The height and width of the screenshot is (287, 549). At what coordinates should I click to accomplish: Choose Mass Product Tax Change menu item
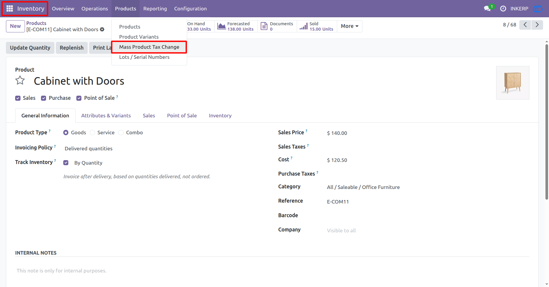(149, 47)
